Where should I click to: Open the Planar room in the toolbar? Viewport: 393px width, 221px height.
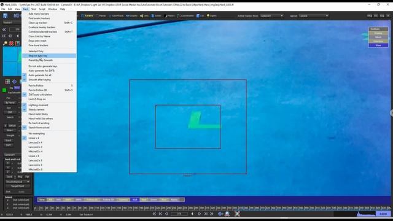[x=101, y=16]
